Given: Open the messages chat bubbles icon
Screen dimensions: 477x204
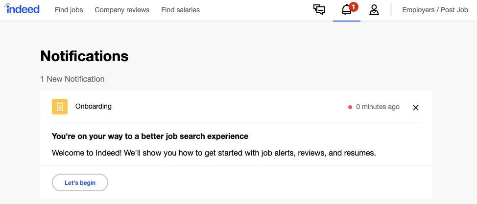Looking at the screenshot, I should (x=319, y=10).
